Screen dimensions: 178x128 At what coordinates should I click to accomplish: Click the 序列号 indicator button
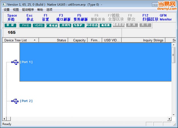pyautogui.click(x=65, y=25)
